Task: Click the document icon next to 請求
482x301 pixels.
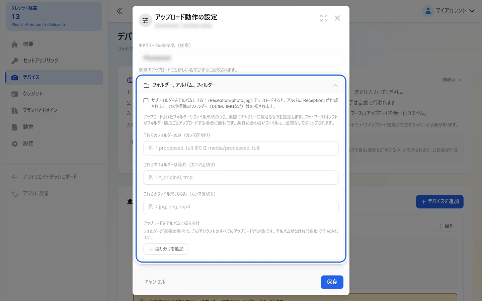Action: tap(15, 127)
